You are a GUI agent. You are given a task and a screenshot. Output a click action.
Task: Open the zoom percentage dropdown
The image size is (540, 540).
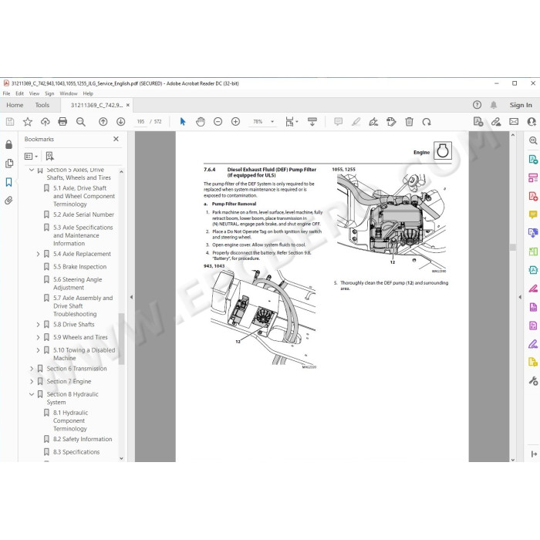(x=272, y=122)
